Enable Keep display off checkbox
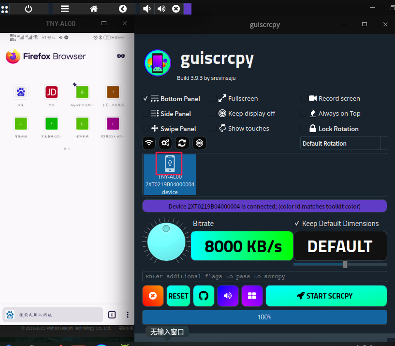 tap(213, 114)
